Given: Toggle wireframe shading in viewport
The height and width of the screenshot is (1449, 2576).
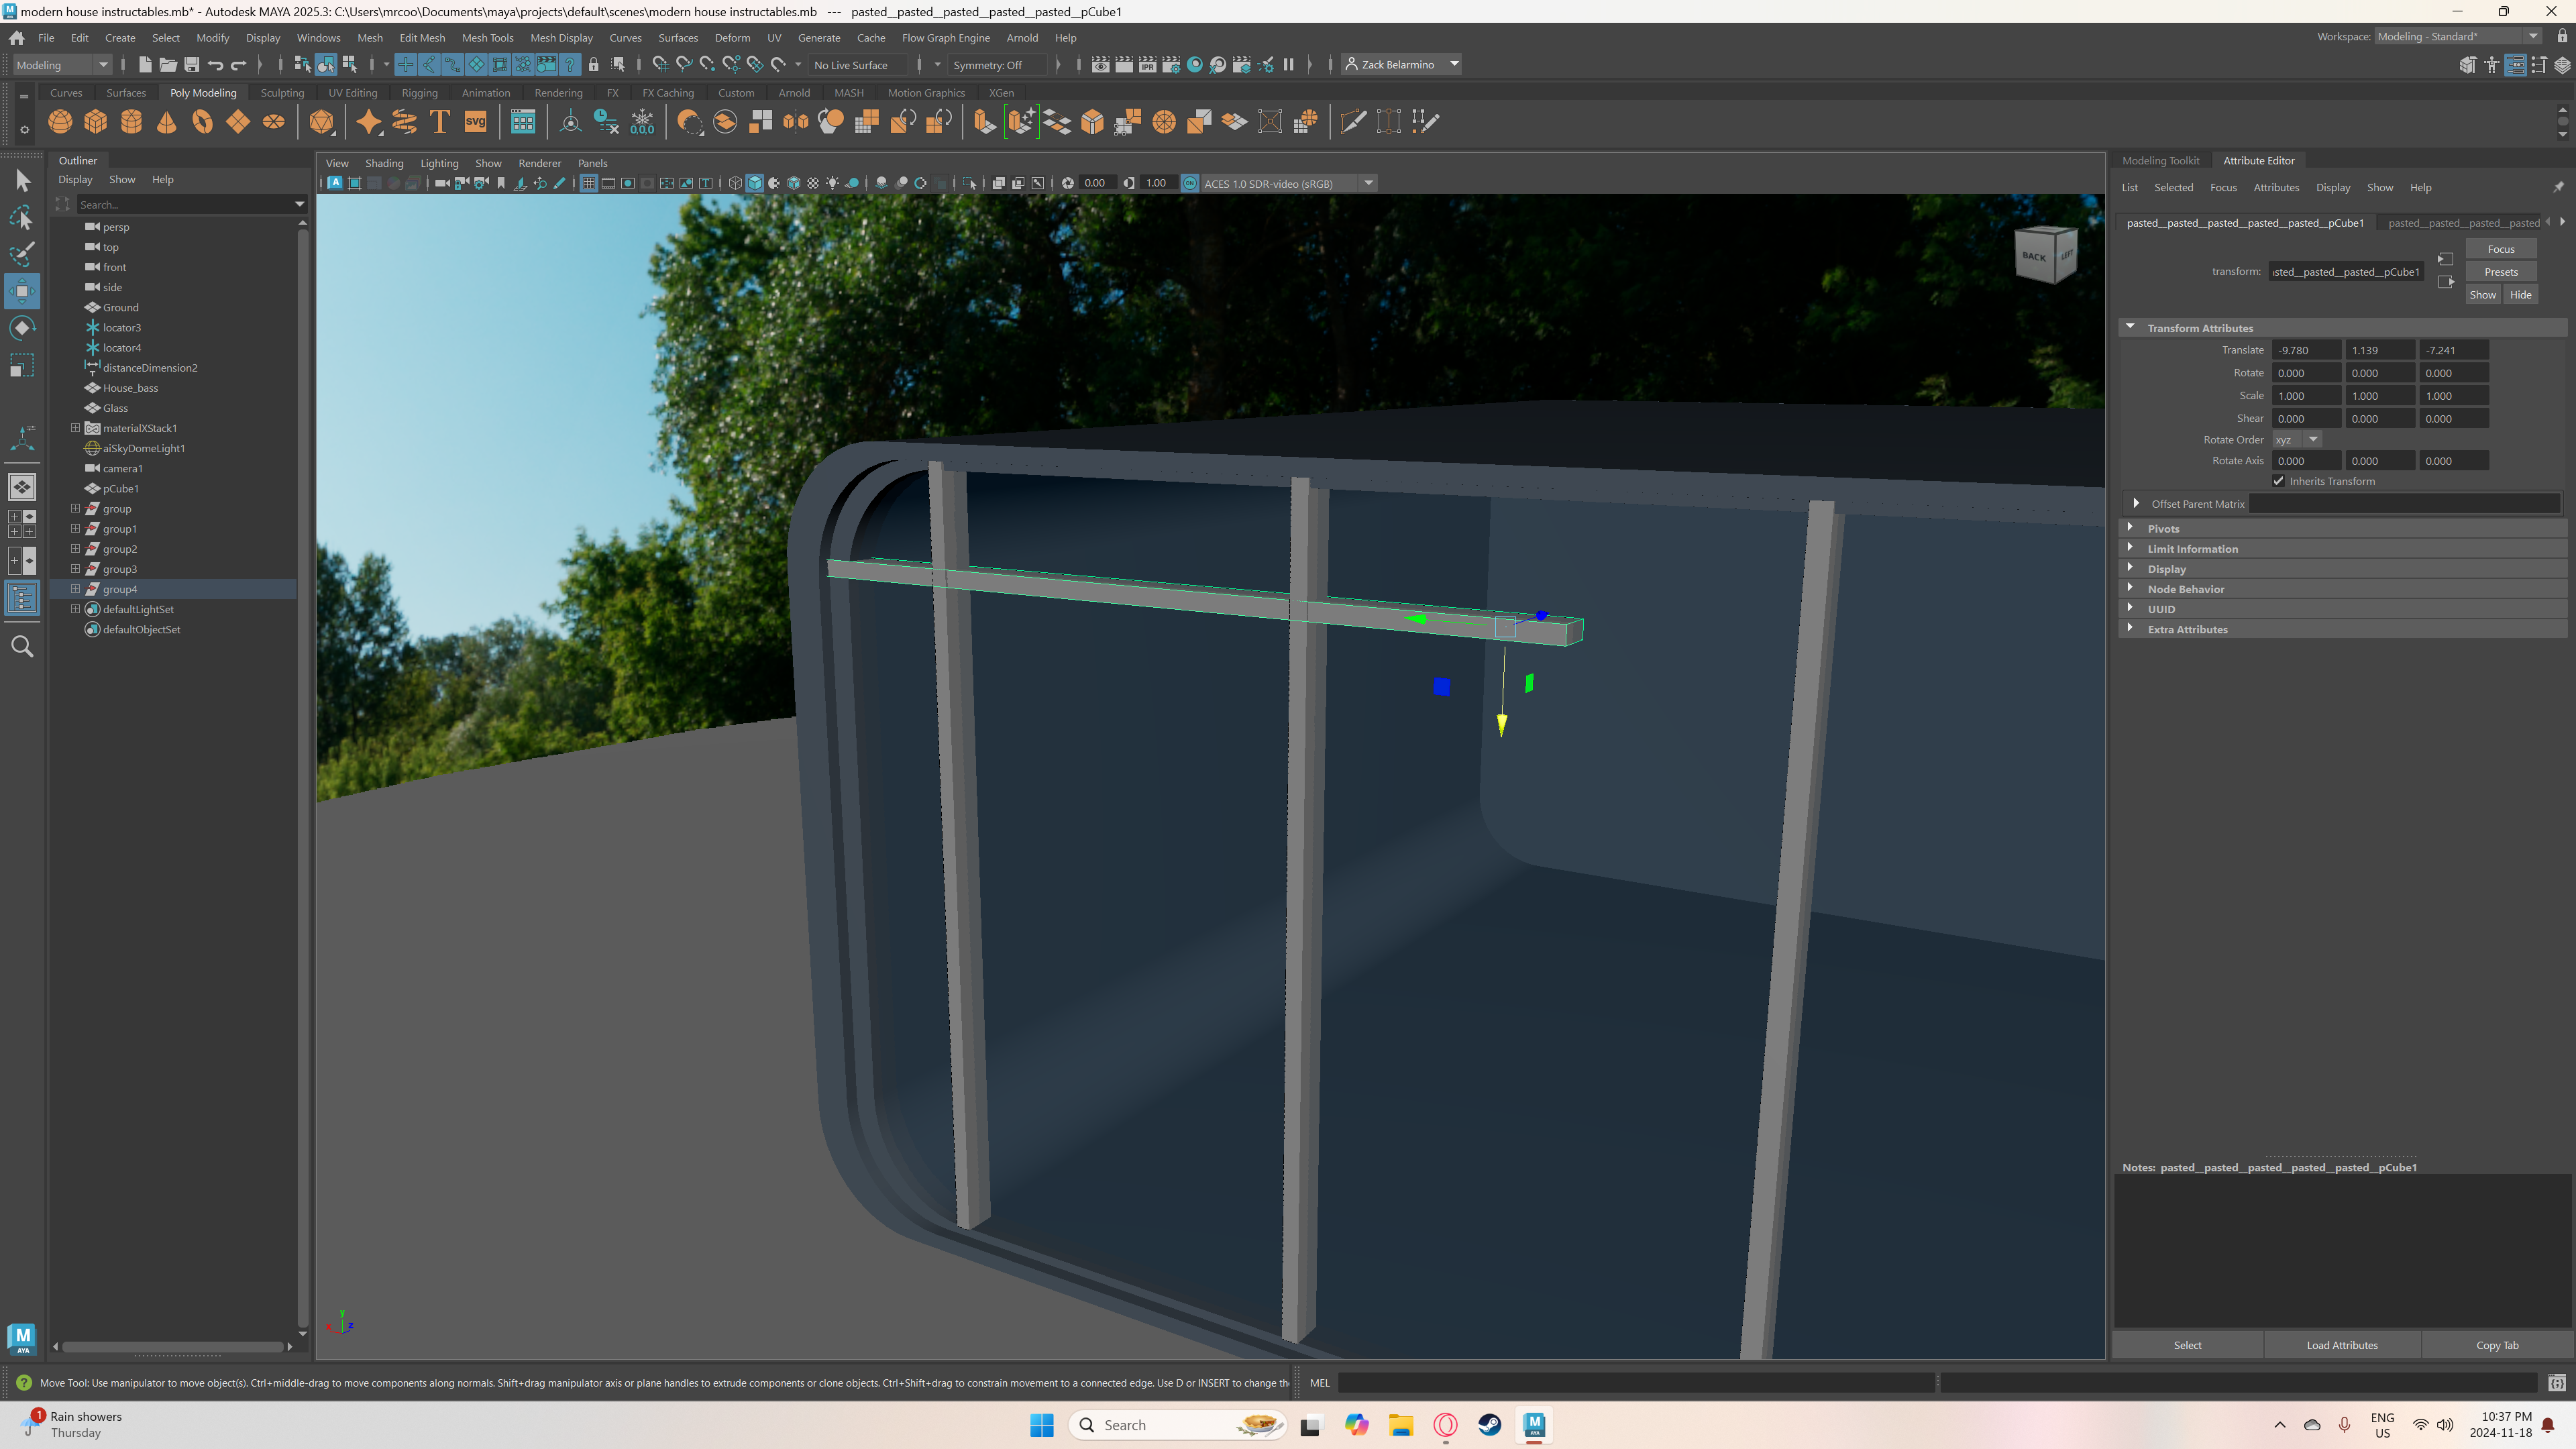Looking at the screenshot, I should click(735, 183).
